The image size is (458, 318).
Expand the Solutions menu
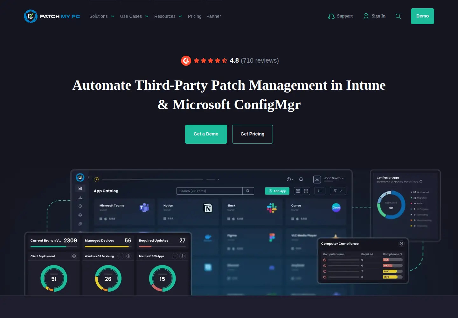[102, 16]
